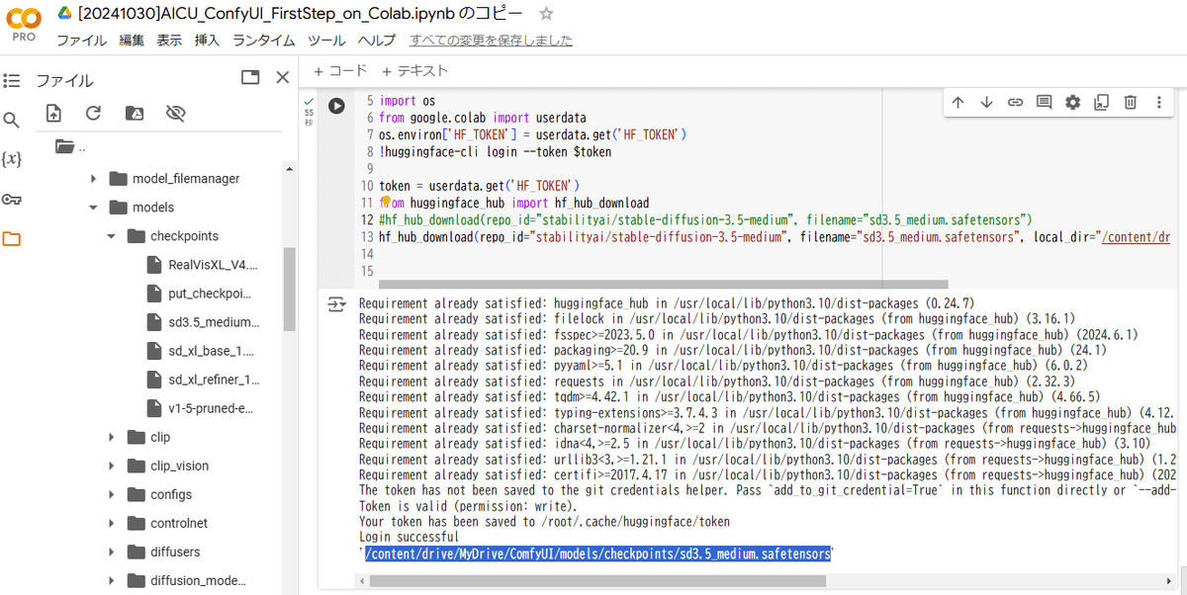Image resolution: width=1187 pixels, height=595 pixels.
Task: Open the ランタイム menu
Action: tap(264, 41)
